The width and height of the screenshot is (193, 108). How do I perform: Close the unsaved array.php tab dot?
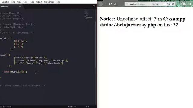[20, 7]
